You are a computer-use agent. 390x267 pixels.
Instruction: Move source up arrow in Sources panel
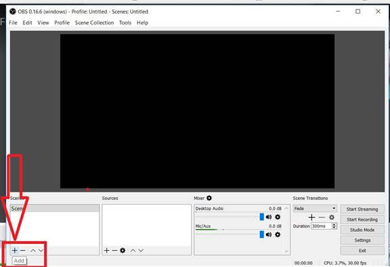[133, 251]
